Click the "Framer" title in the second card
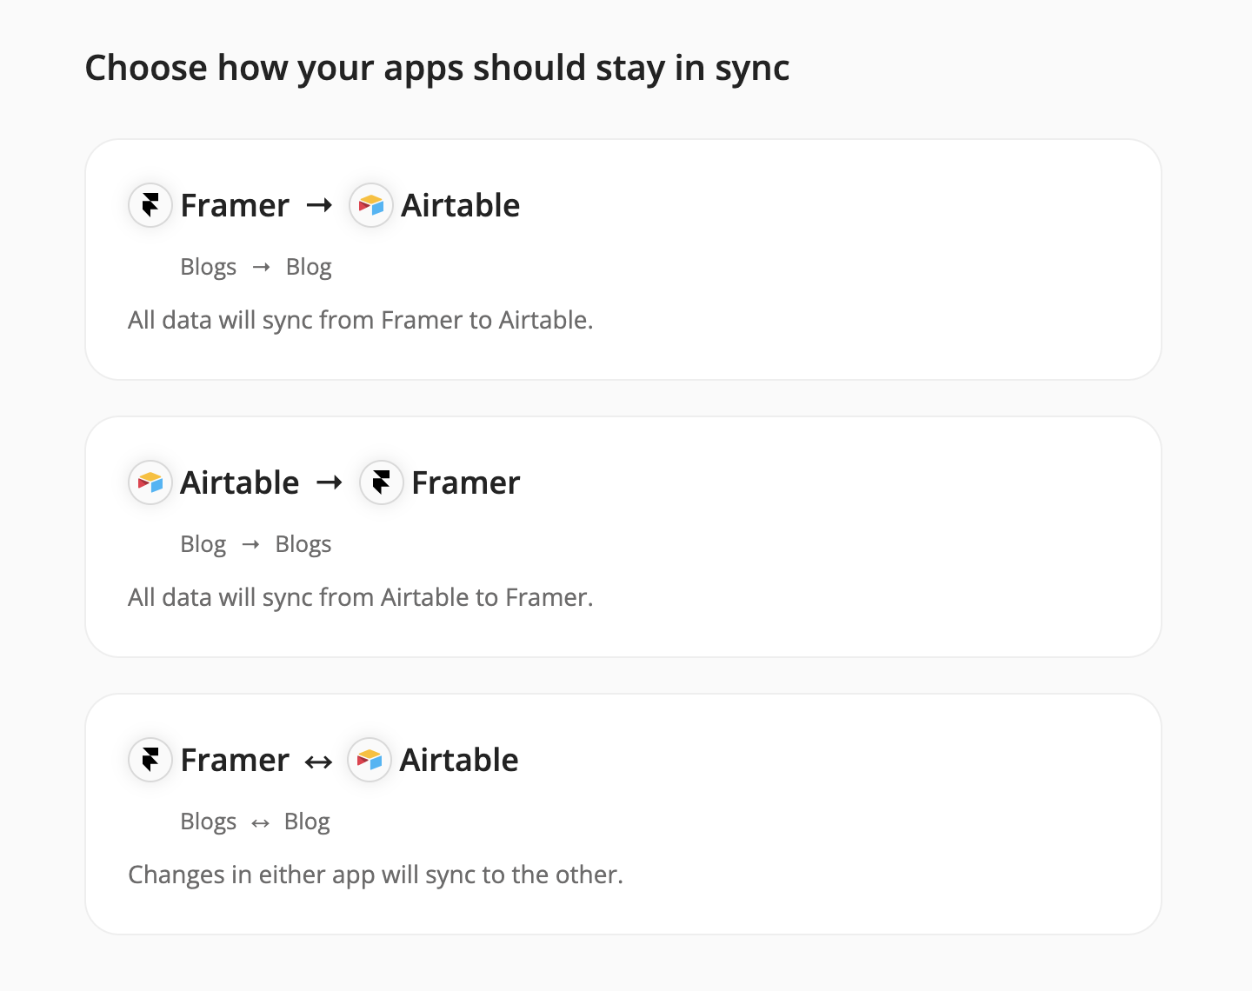 466,483
